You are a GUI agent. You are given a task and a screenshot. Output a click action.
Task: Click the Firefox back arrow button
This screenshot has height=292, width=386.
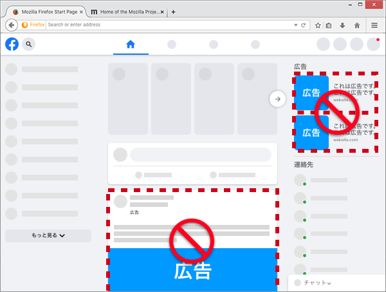pyautogui.click(x=12, y=25)
